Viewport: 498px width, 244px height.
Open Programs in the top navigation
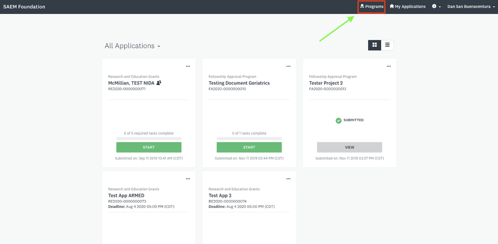(372, 7)
